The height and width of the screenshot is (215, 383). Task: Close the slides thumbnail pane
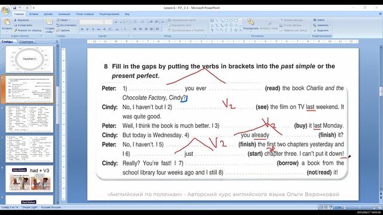click(57, 42)
